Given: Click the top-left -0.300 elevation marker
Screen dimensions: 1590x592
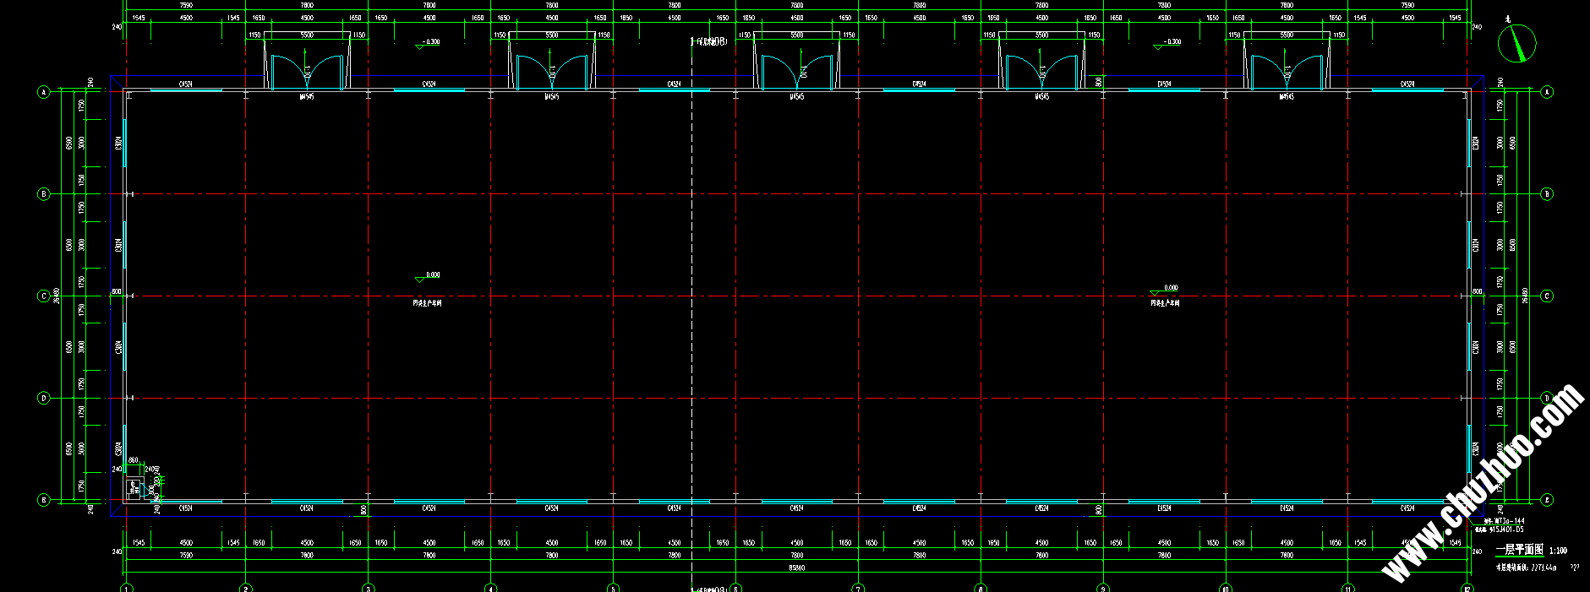Looking at the screenshot, I should coord(421,46).
